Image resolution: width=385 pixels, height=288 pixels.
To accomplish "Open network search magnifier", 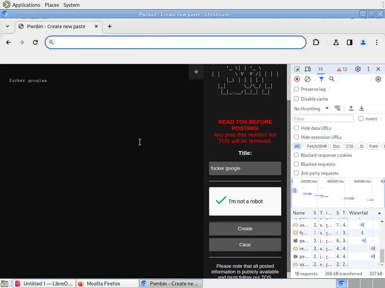I will tap(332, 79).
